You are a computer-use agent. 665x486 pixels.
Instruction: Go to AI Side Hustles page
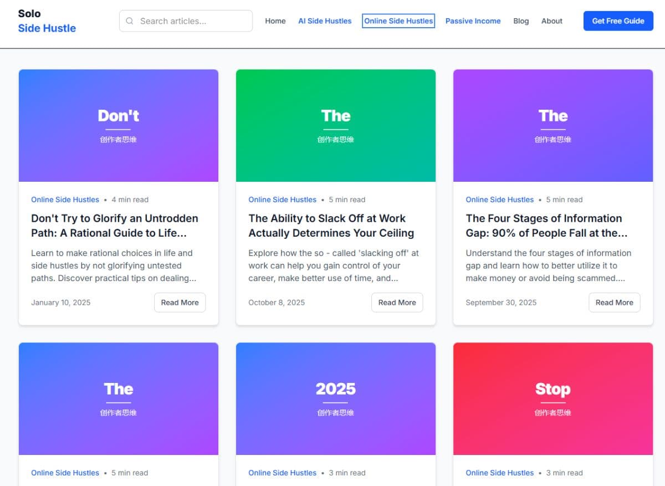(325, 21)
